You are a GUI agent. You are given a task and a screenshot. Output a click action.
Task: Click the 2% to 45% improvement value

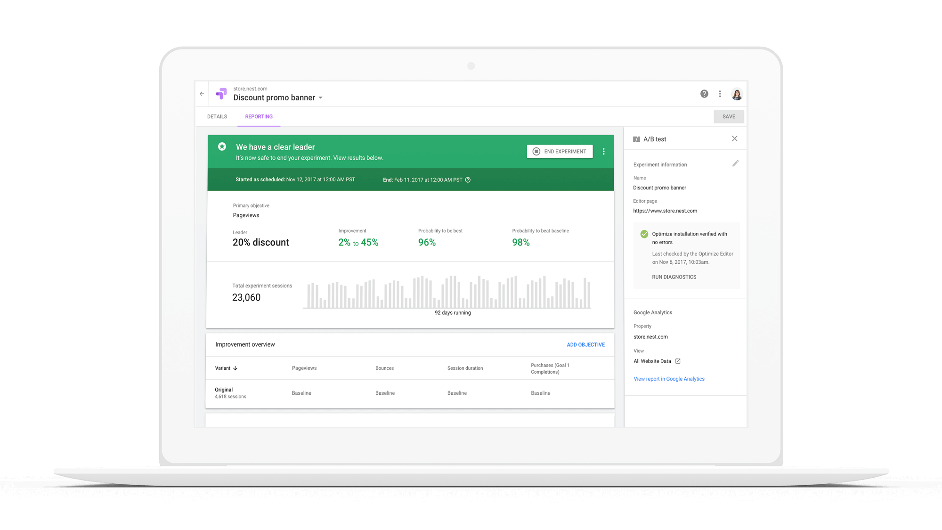point(358,243)
